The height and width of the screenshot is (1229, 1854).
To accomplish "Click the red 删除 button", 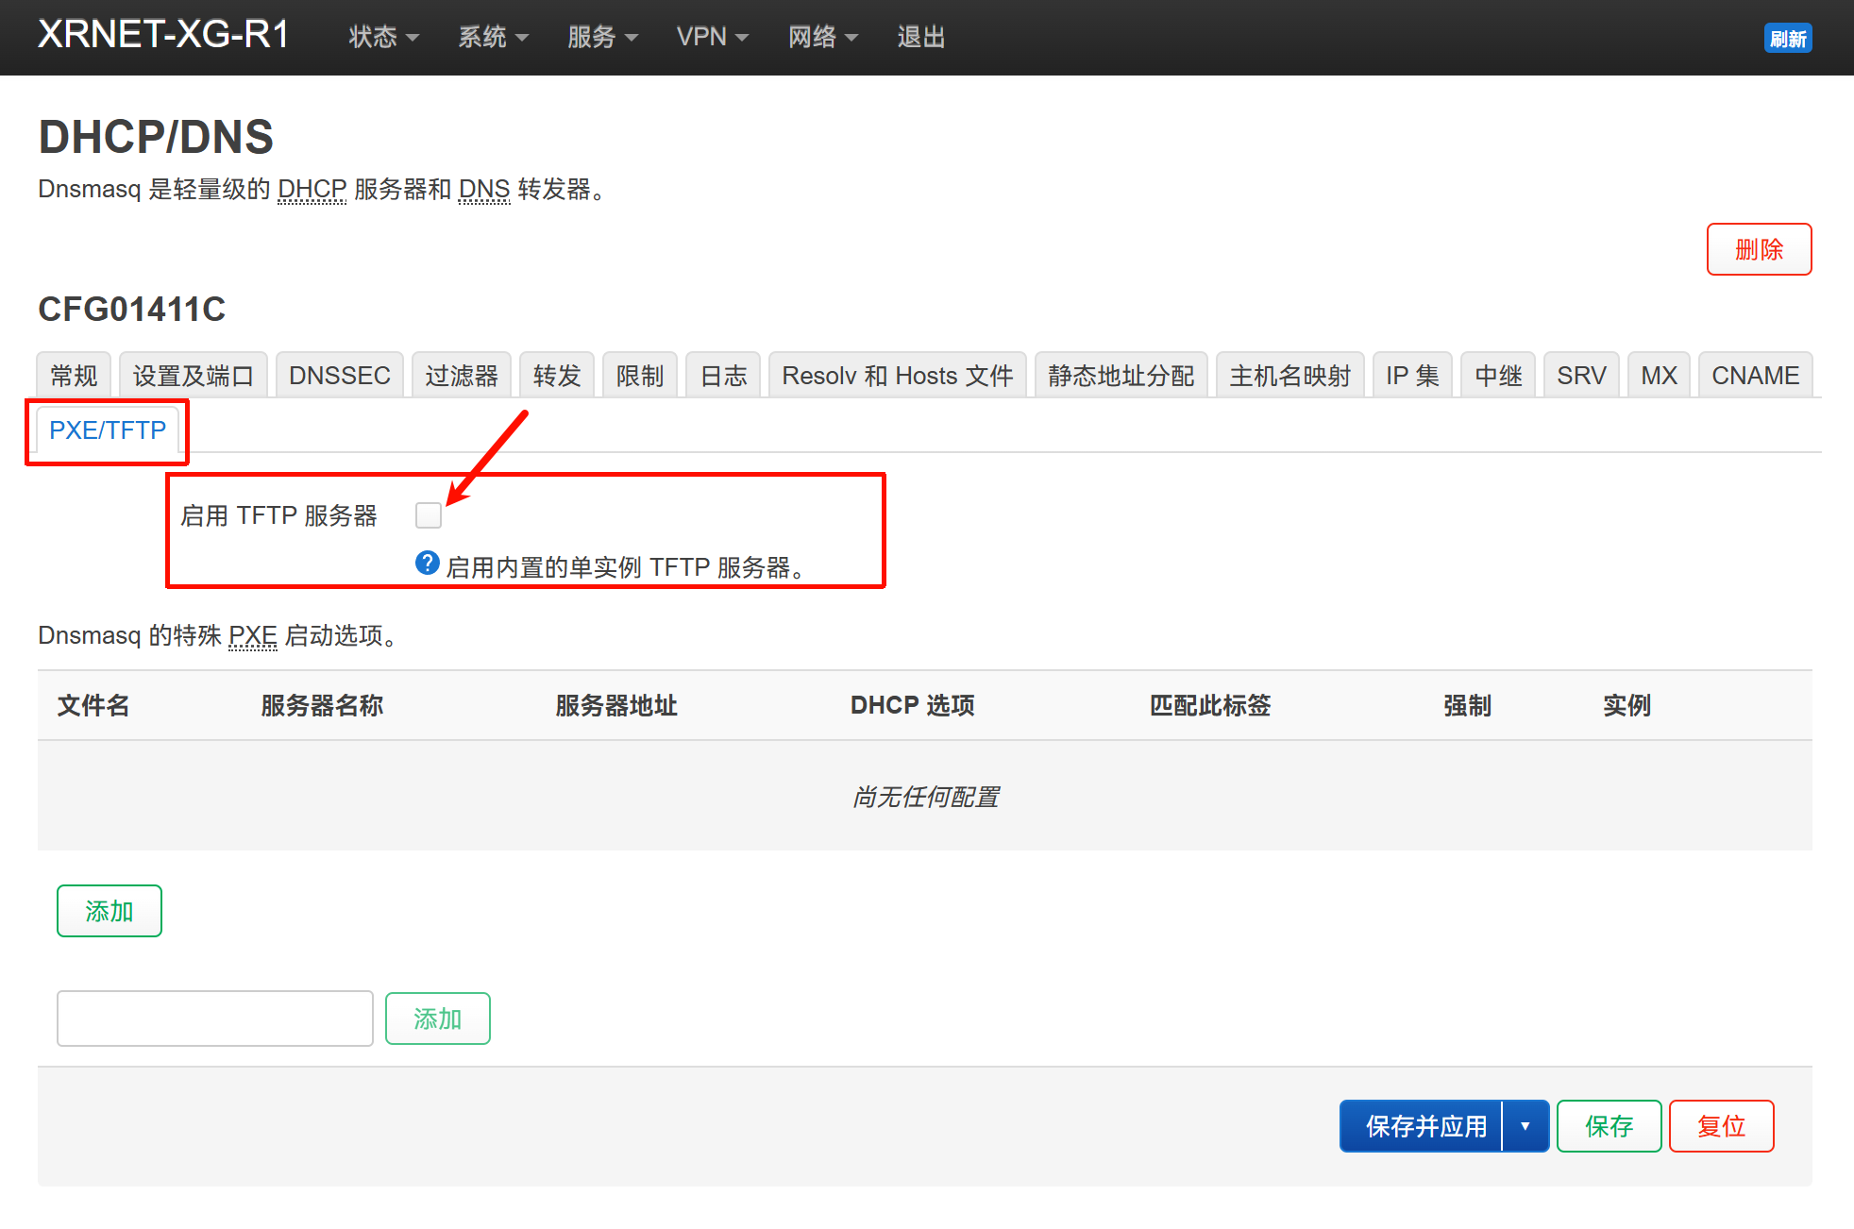I will (x=1758, y=249).
